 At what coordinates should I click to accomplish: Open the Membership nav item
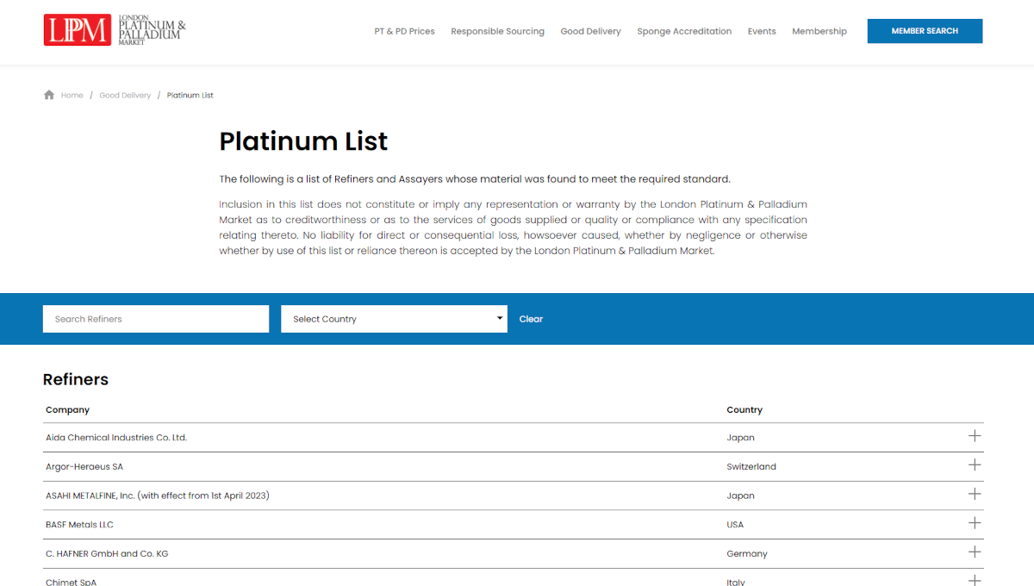[819, 31]
